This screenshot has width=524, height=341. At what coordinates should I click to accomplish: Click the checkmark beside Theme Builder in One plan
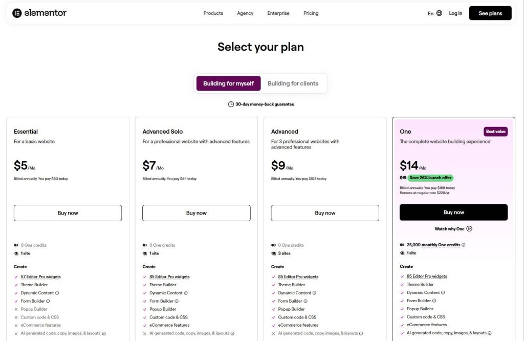click(401, 285)
